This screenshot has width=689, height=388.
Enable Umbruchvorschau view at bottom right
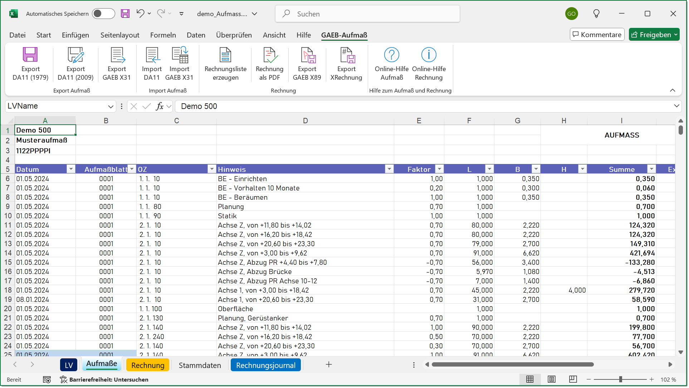[x=572, y=379]
